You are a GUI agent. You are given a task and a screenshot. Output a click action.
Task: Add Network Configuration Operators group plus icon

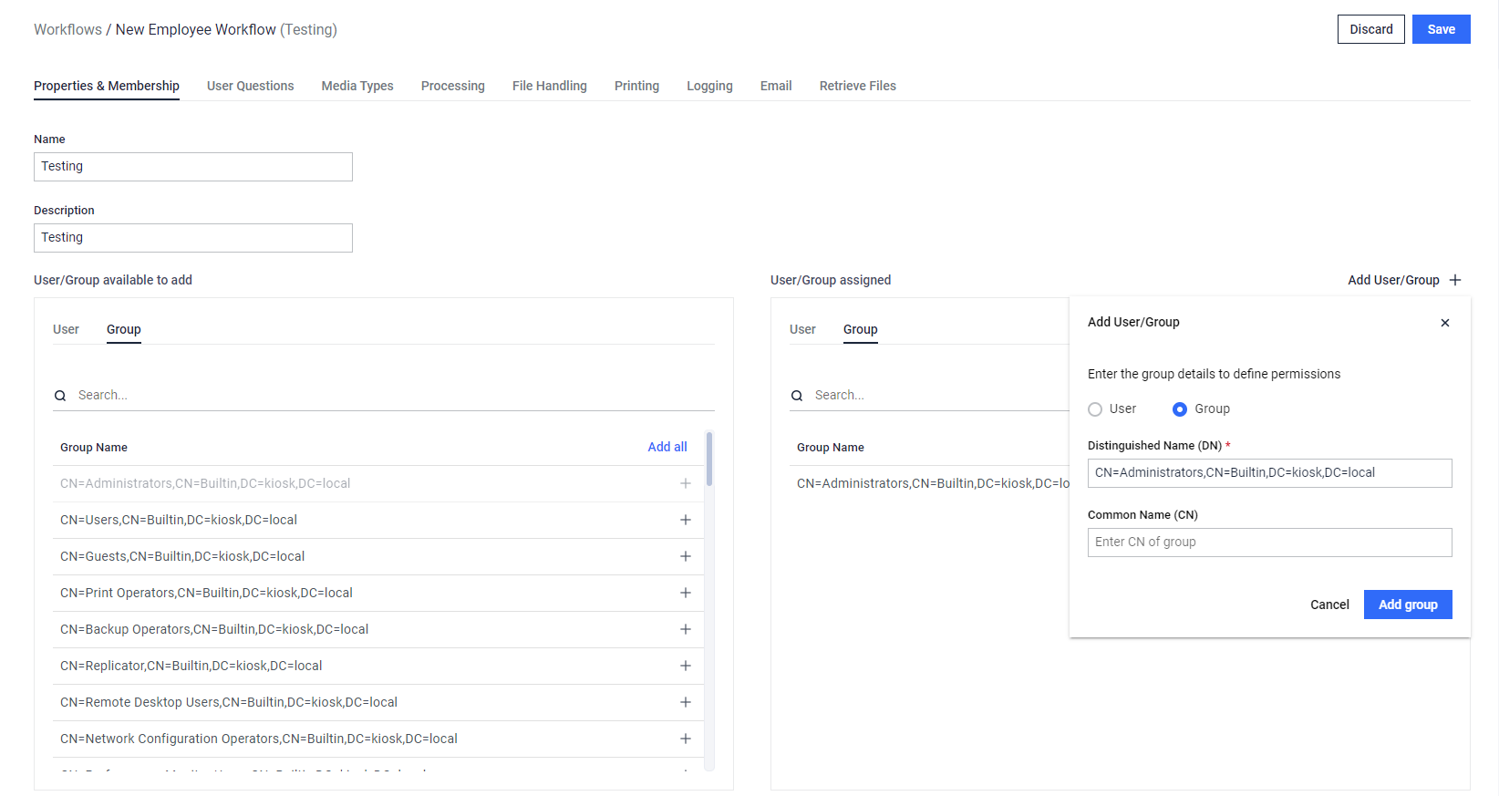coord(686,739)
